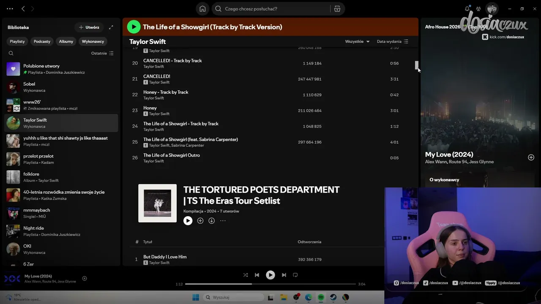The width and height of the screenshot is (541, 304).
Task: Filter library by Podcasty
Action: [42, 41]
